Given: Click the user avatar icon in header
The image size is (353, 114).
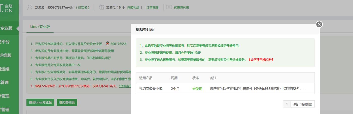Looking at the screenshot, I should pyautogui.click(x=30, y=8).
